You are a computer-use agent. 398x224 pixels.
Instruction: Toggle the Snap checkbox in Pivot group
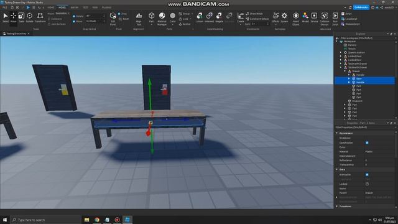coord(119,14)
